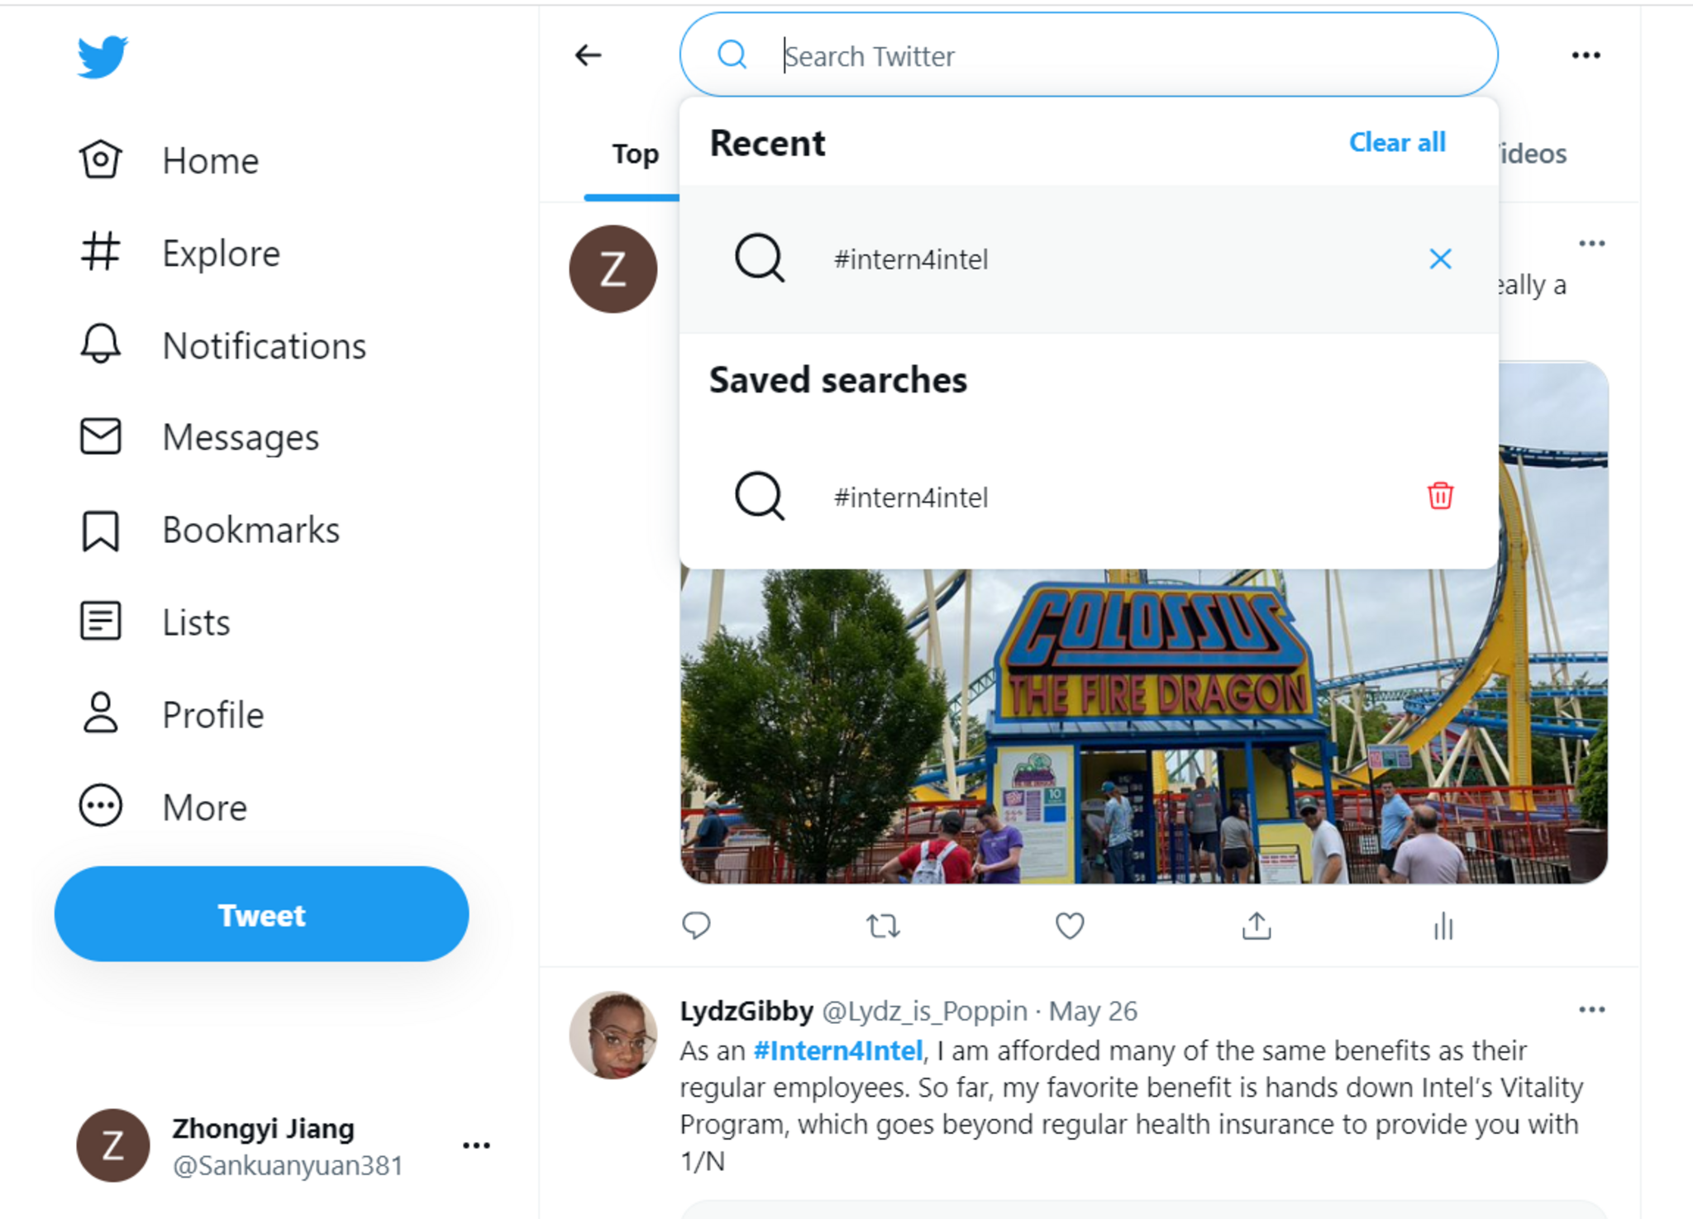Open the Colossus Fire Dragon photo

tap(1144, 727)
